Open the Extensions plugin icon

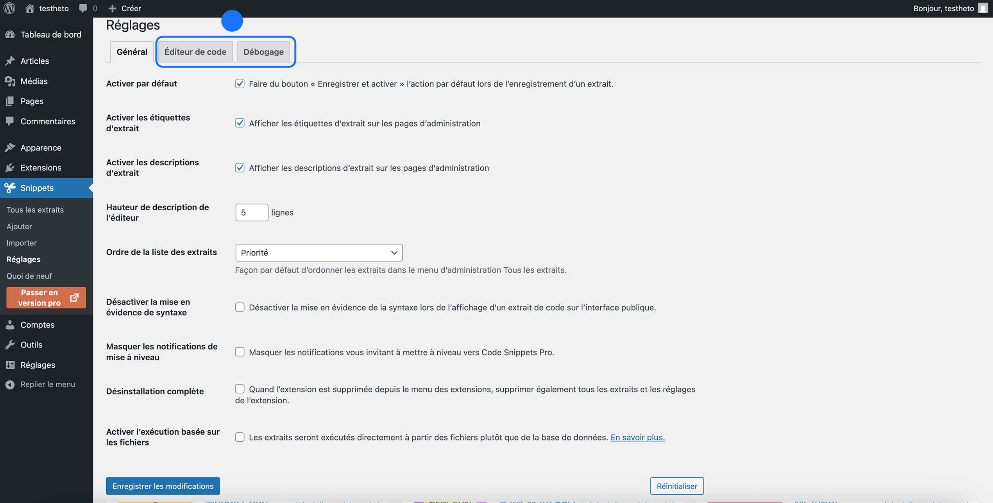coord(11,167)
